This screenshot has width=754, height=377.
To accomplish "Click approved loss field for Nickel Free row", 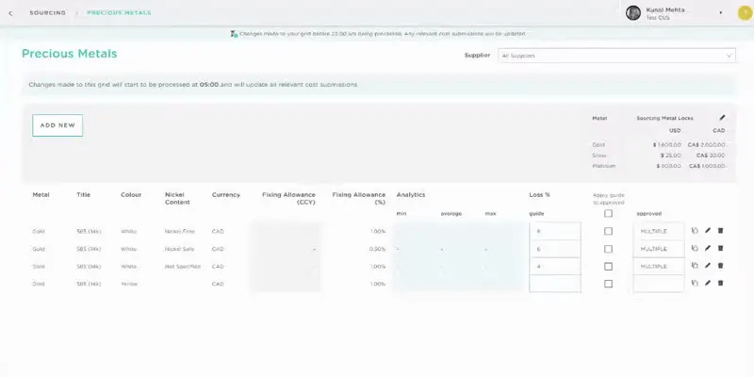I will click(659, 231).
